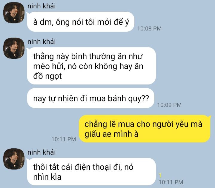
Task: Tap the 10:11 PM timestamp left of yellow bubble
Action: [64, 139]
